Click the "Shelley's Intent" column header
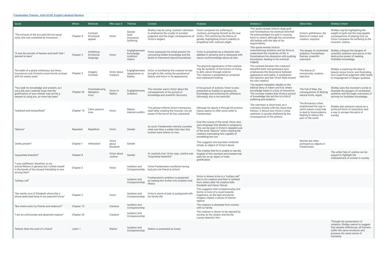Viewport: 387px width, 273px height. pos(339,24)
